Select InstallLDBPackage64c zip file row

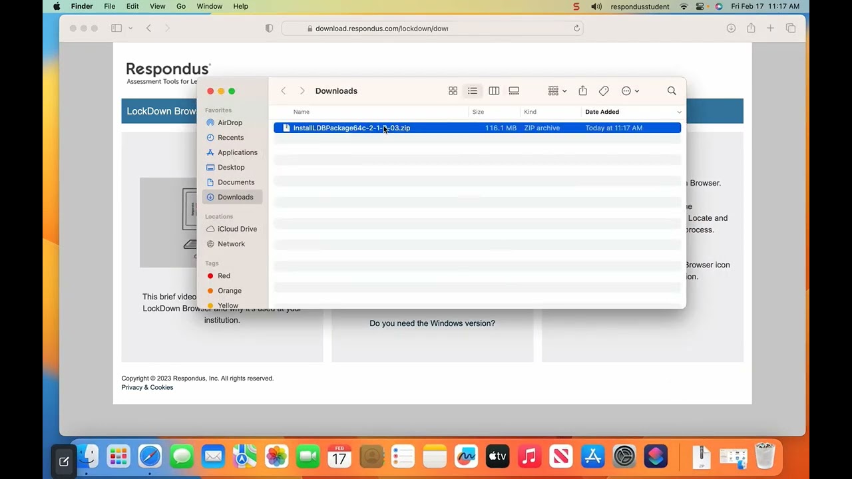(x=477, y=128)
